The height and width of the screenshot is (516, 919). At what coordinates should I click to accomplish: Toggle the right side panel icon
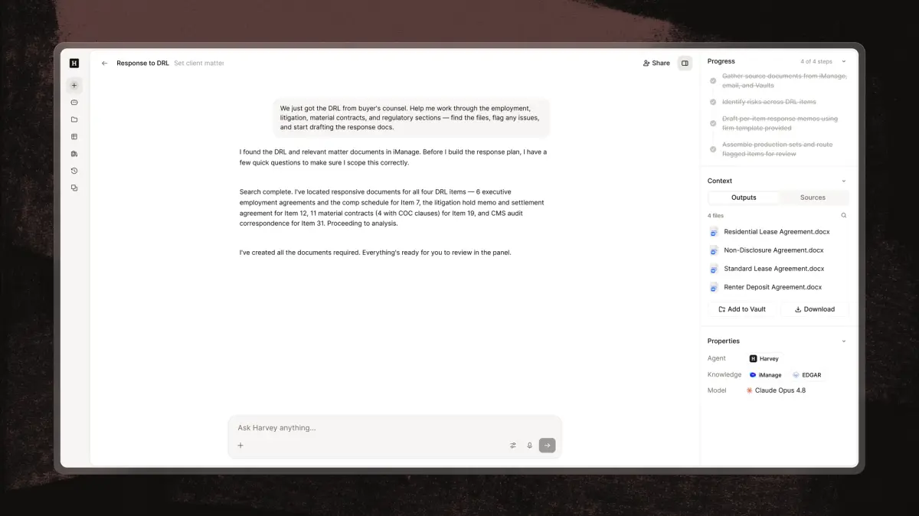[685, 64]
